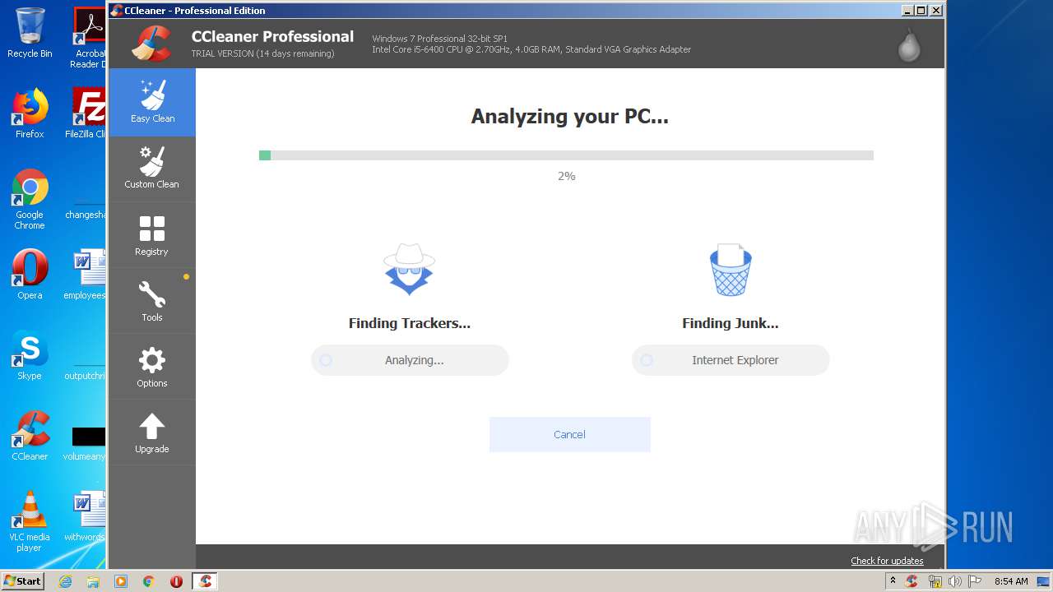Image resolution: width=1053 pixels, height=592 pixels.
Task: Click the CCleaner logo in header
Action: 152,44
